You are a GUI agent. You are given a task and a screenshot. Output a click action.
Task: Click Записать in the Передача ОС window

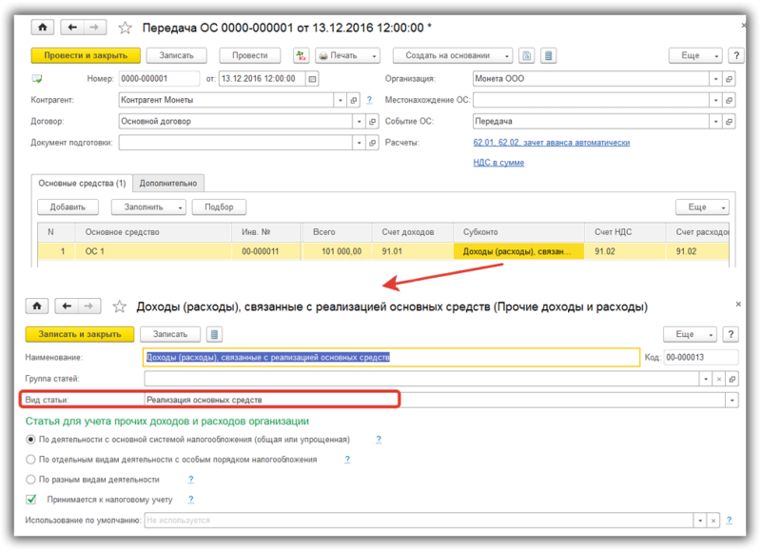pos(177,55)
